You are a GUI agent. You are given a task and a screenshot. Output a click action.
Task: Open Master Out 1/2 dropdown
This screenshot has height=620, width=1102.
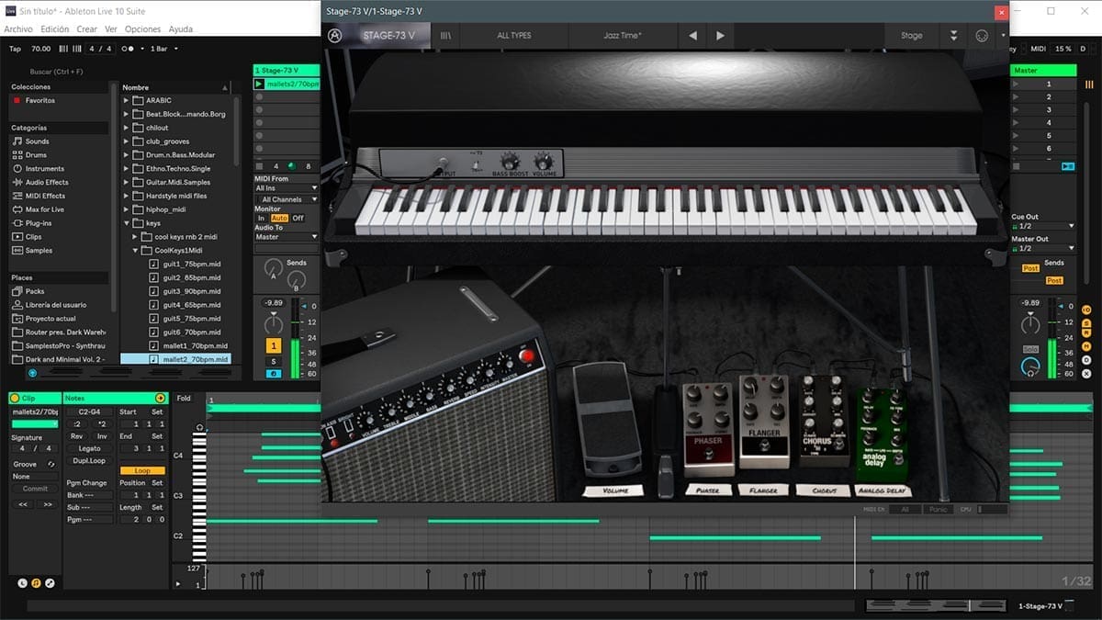[x=1043, y=248]
